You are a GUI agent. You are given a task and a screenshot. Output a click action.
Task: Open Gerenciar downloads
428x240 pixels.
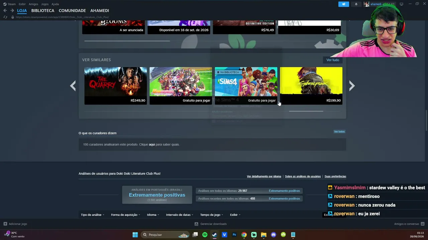[x=211, y=224]
